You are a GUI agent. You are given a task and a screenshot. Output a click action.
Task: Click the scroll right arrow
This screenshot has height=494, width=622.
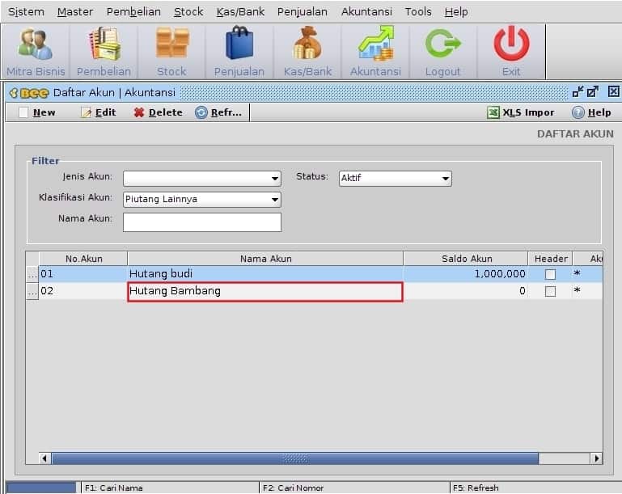[596, 458]
